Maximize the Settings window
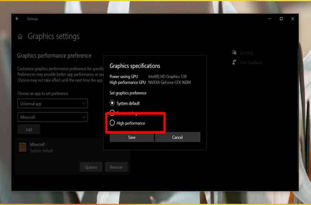 point(281,19)
